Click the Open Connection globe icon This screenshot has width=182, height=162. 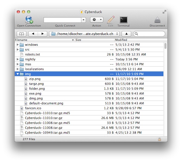coord(29,20)
